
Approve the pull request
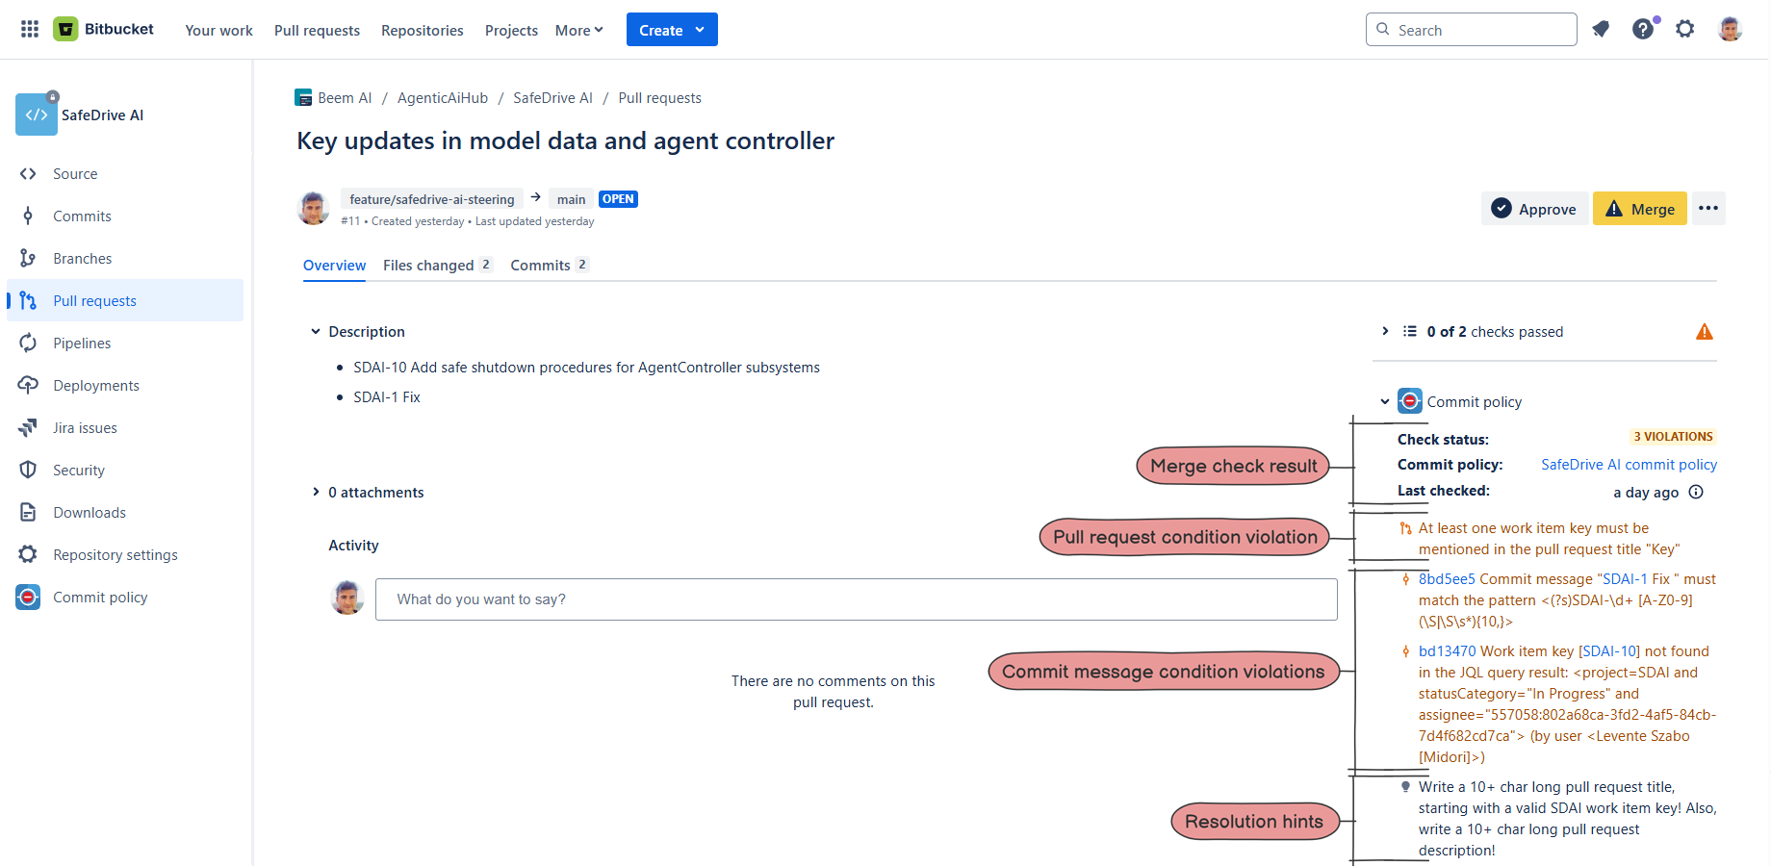click(1534, 209)
